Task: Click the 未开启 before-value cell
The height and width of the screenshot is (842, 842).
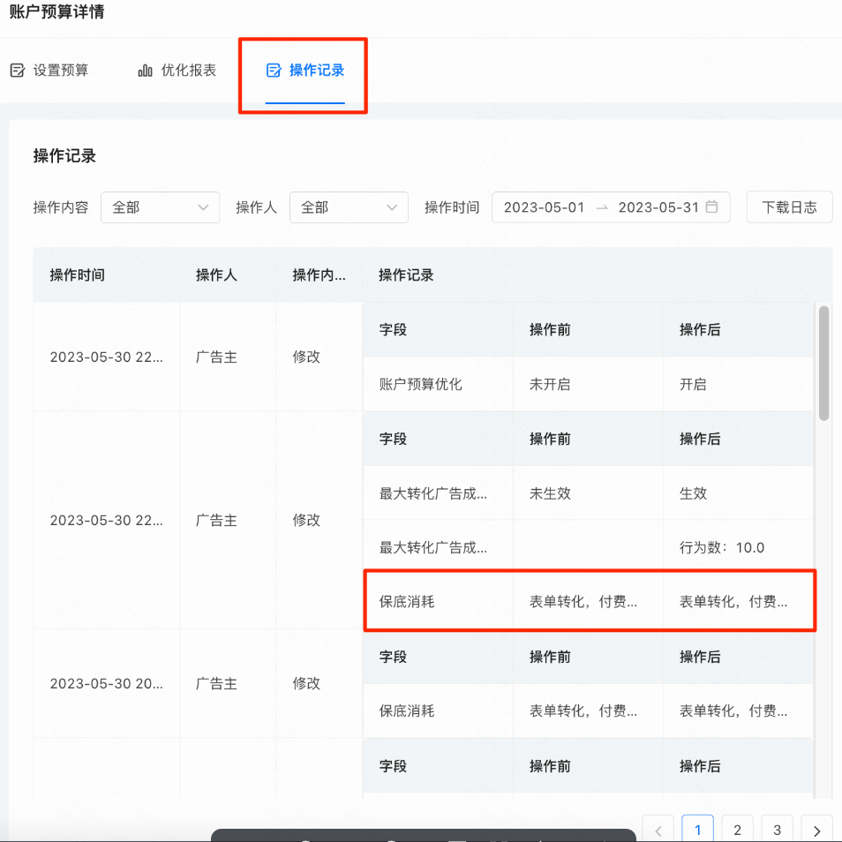Action: coord(588,385)
